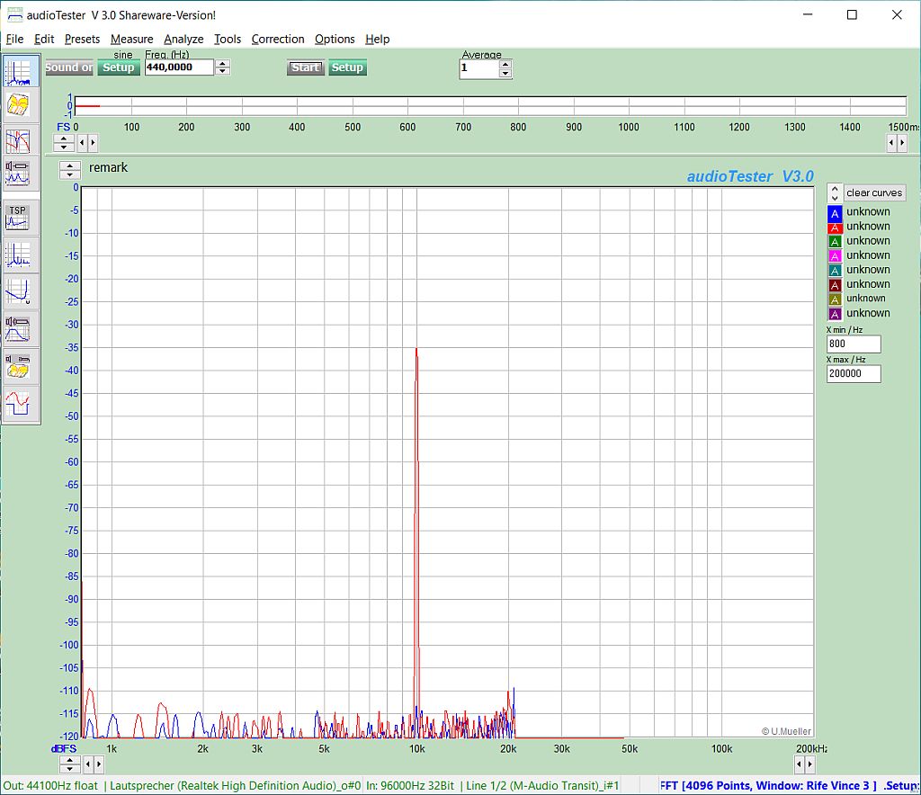921x795 pixels.
Task: Open the File menu
Action: pyautogui.click(x=14, y=39)
